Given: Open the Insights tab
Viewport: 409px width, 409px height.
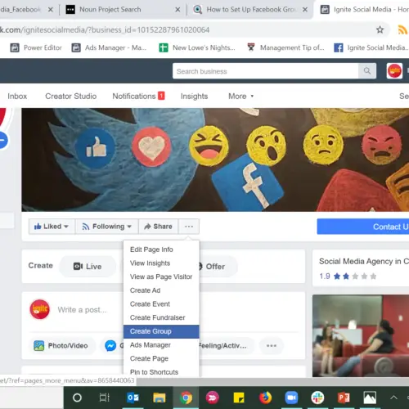Looking at the screenshot, I should pos(194,96).
